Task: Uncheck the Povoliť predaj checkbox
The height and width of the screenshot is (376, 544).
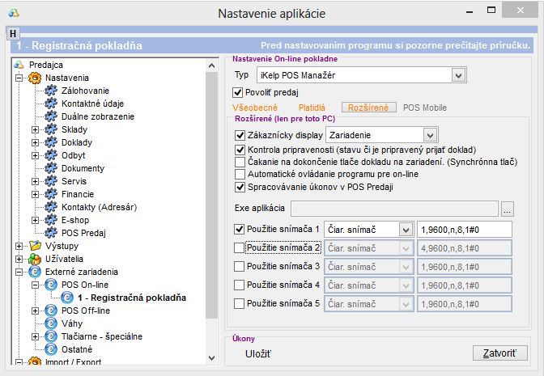Action: pos(238,92)
